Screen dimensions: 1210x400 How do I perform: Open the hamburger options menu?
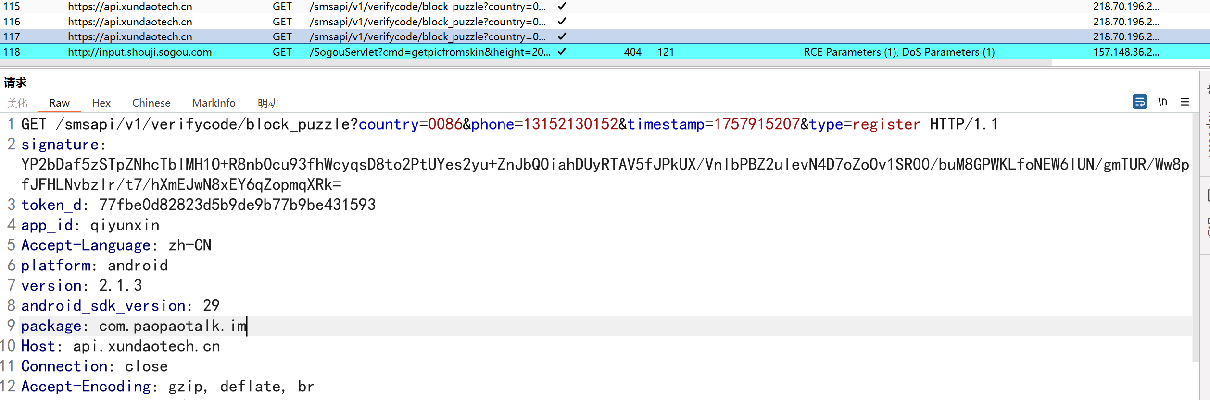pos(1185,102)
